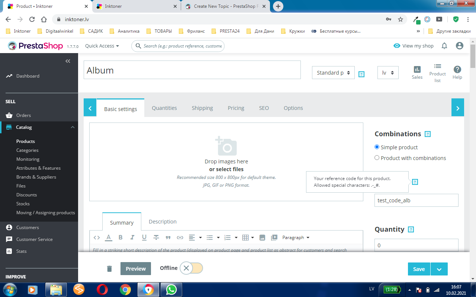Collapse the sidebar menu with double chevron
This screenshot has width=476, height=297.
68,61
